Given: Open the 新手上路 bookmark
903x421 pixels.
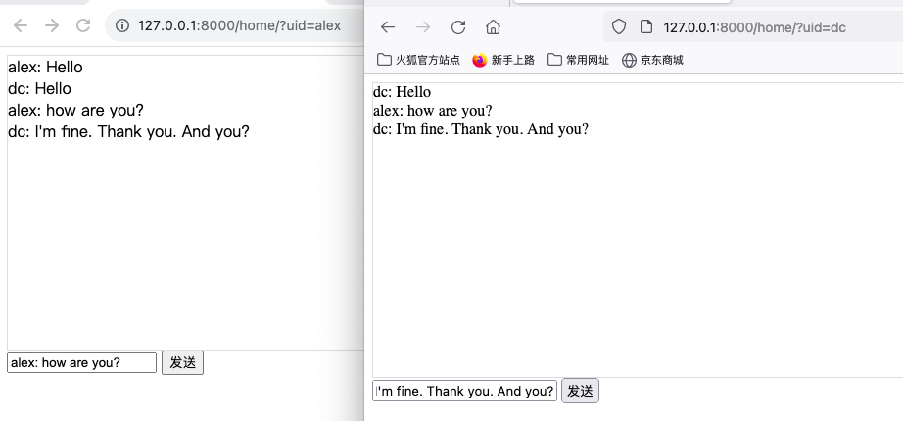Looking at the screenshot, I should pos(503,60).
